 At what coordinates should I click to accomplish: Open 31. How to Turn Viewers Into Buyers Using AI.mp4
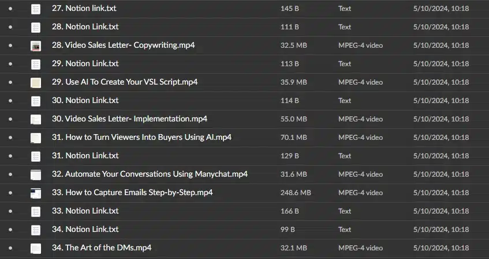pyautogui.click(x=141, y=137)
